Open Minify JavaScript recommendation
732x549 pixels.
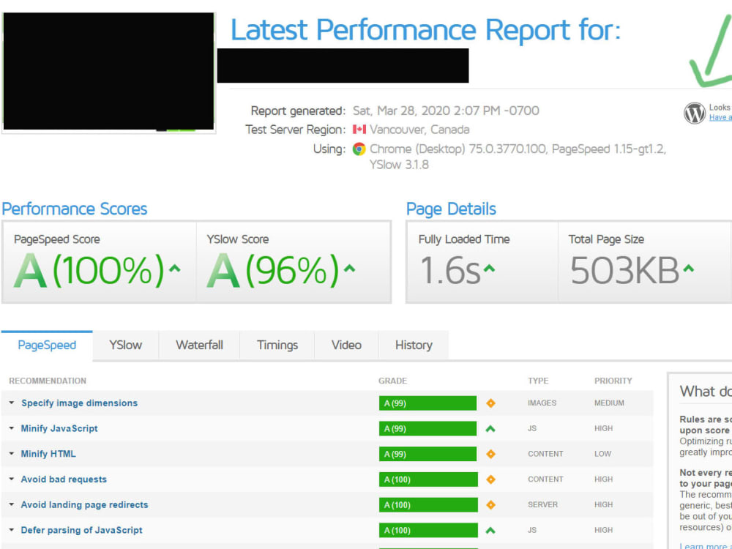pos(59,428)
